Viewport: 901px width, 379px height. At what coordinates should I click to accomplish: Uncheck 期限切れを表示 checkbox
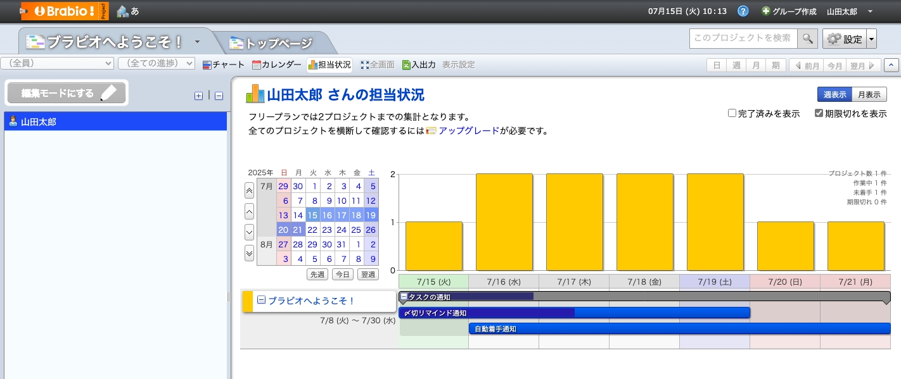click(819, 114)
